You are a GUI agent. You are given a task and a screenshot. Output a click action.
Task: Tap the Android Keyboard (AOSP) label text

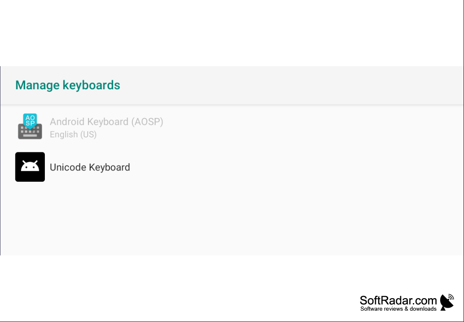point(106,121)
